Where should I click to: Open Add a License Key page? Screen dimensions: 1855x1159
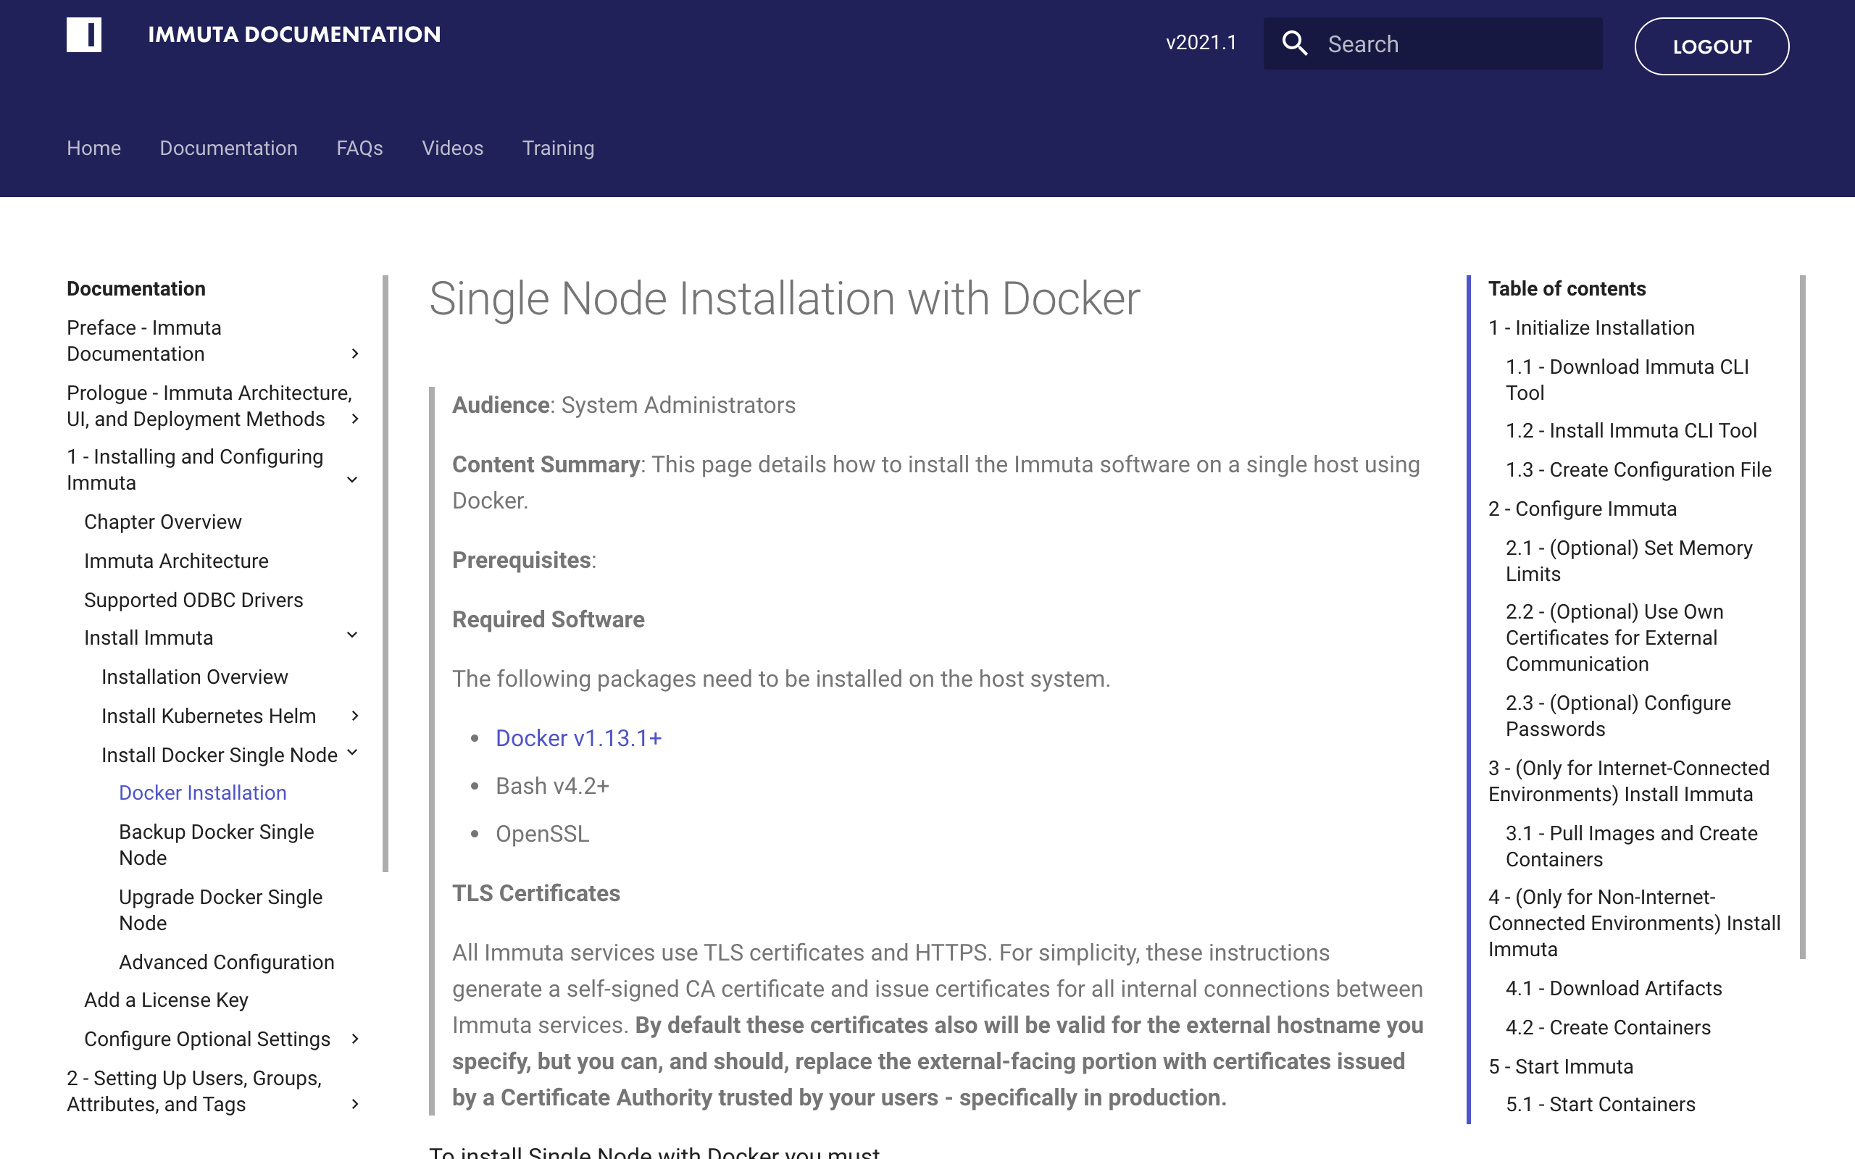point(167,1000)
